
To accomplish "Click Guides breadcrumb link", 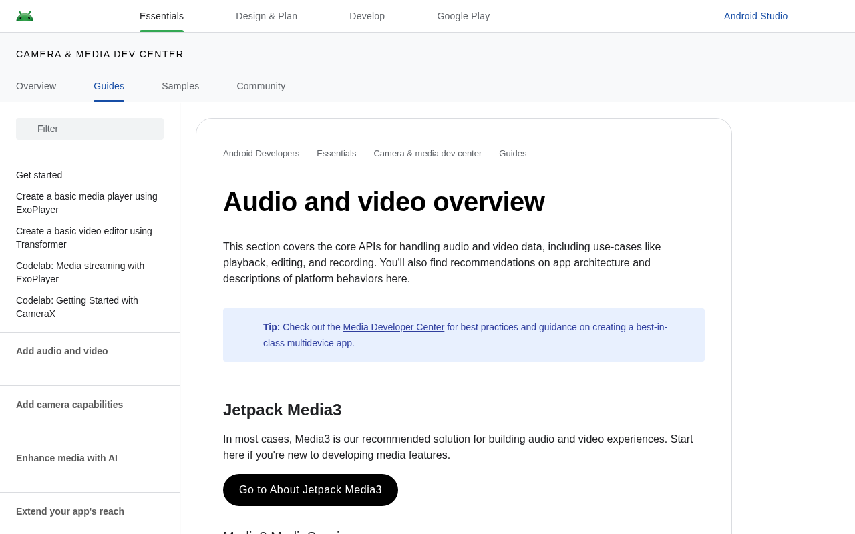I will (x=512, y=153).
